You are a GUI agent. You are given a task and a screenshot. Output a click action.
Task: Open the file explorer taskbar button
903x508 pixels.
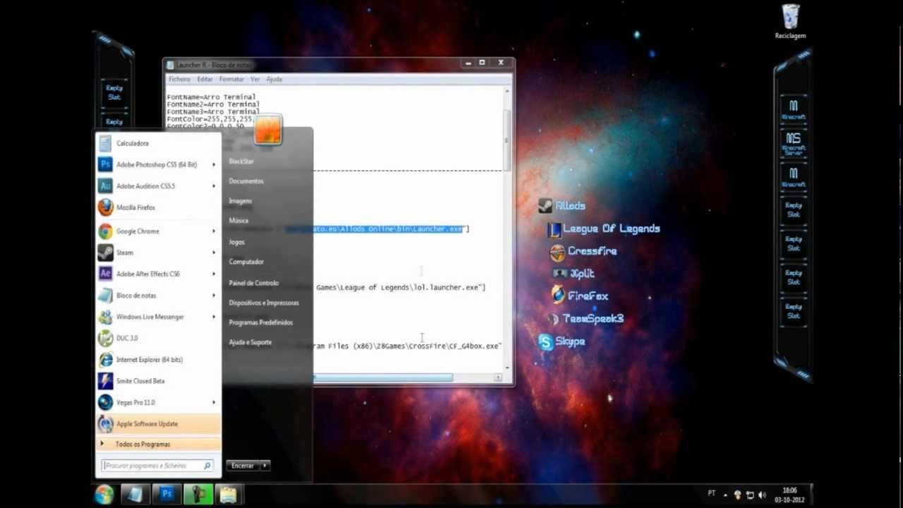(228, 495)
